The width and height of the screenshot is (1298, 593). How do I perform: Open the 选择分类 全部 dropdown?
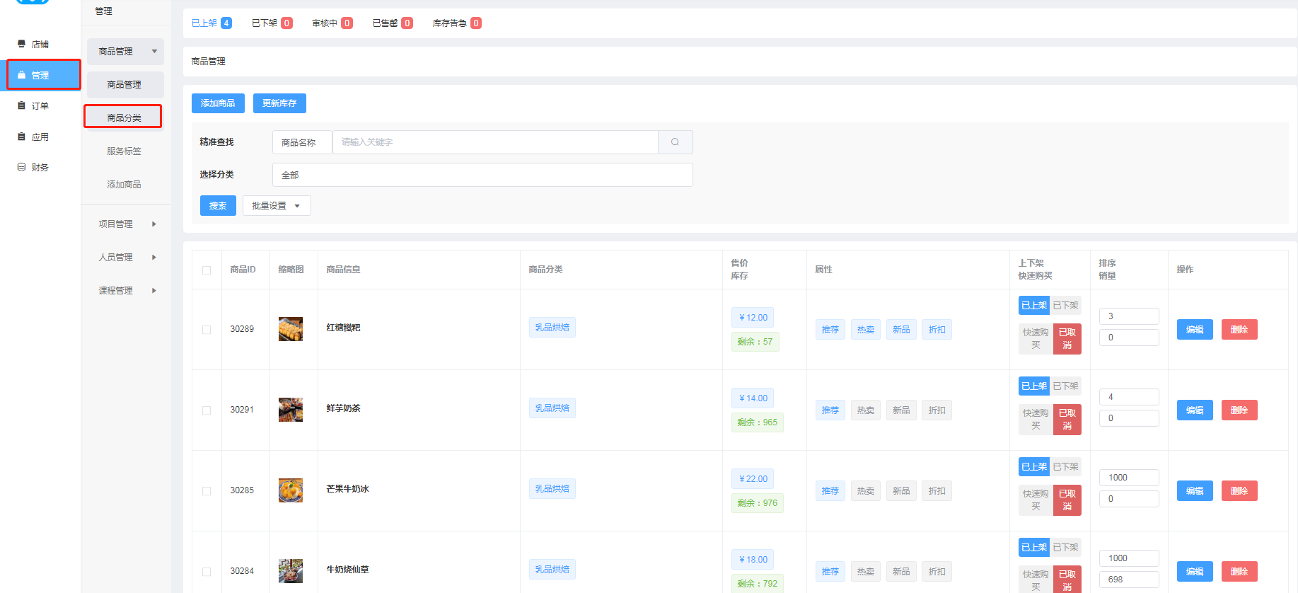pos(482,175)
